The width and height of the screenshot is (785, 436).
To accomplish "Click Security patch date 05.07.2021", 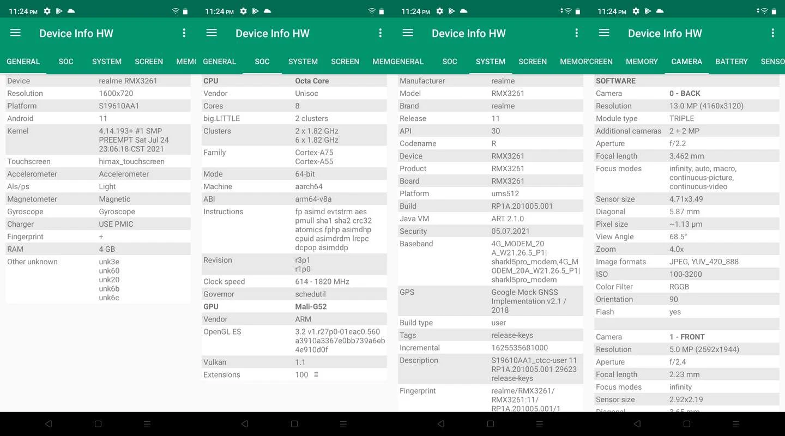I will (510, 231).
